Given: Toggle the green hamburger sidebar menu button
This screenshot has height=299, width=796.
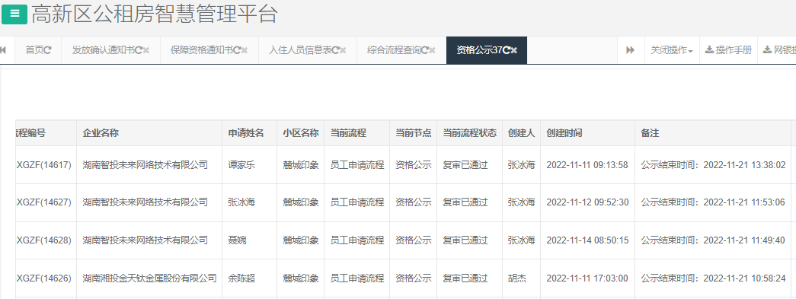Looking at the screenshot, I should (14, 14).
